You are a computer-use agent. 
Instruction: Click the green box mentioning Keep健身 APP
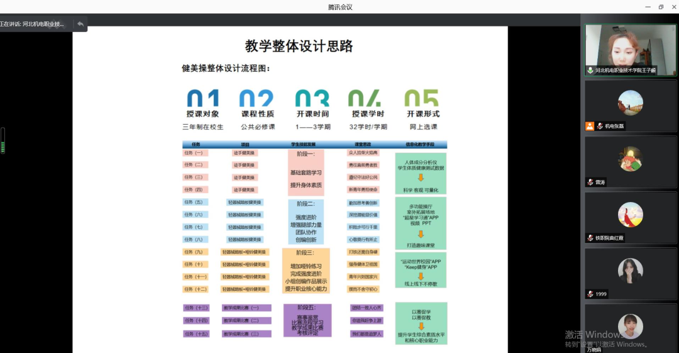click(x=421, y=271)
